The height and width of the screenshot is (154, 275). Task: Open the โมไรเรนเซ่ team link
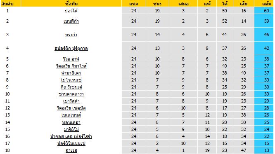[71, 80]
